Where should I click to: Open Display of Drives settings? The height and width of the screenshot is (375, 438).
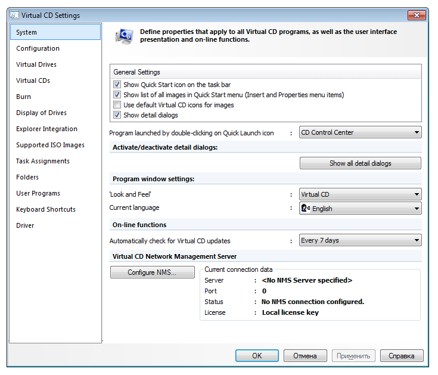click(55, 113)
